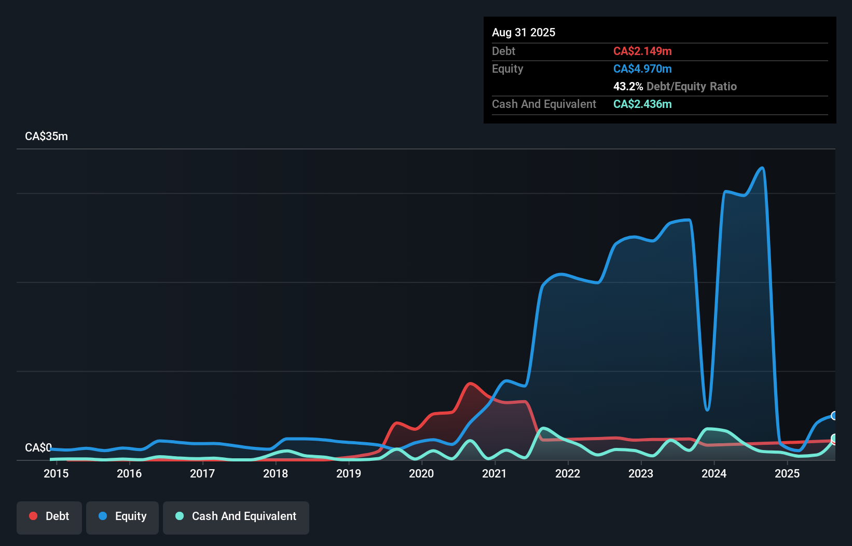Screen dimensions: 852x546
Task: Click the blue Equity endpoint marker
Action: tap(834, 416)
